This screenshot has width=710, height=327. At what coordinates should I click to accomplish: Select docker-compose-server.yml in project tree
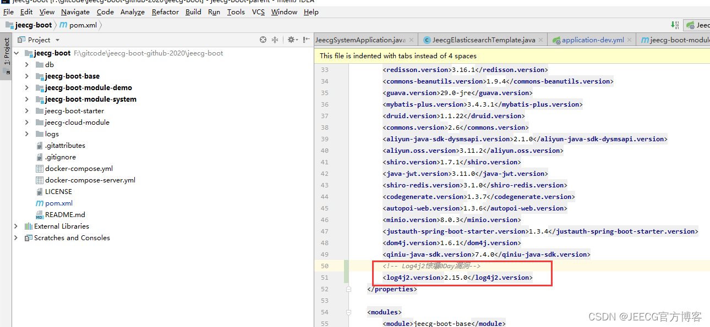(90, 180)
